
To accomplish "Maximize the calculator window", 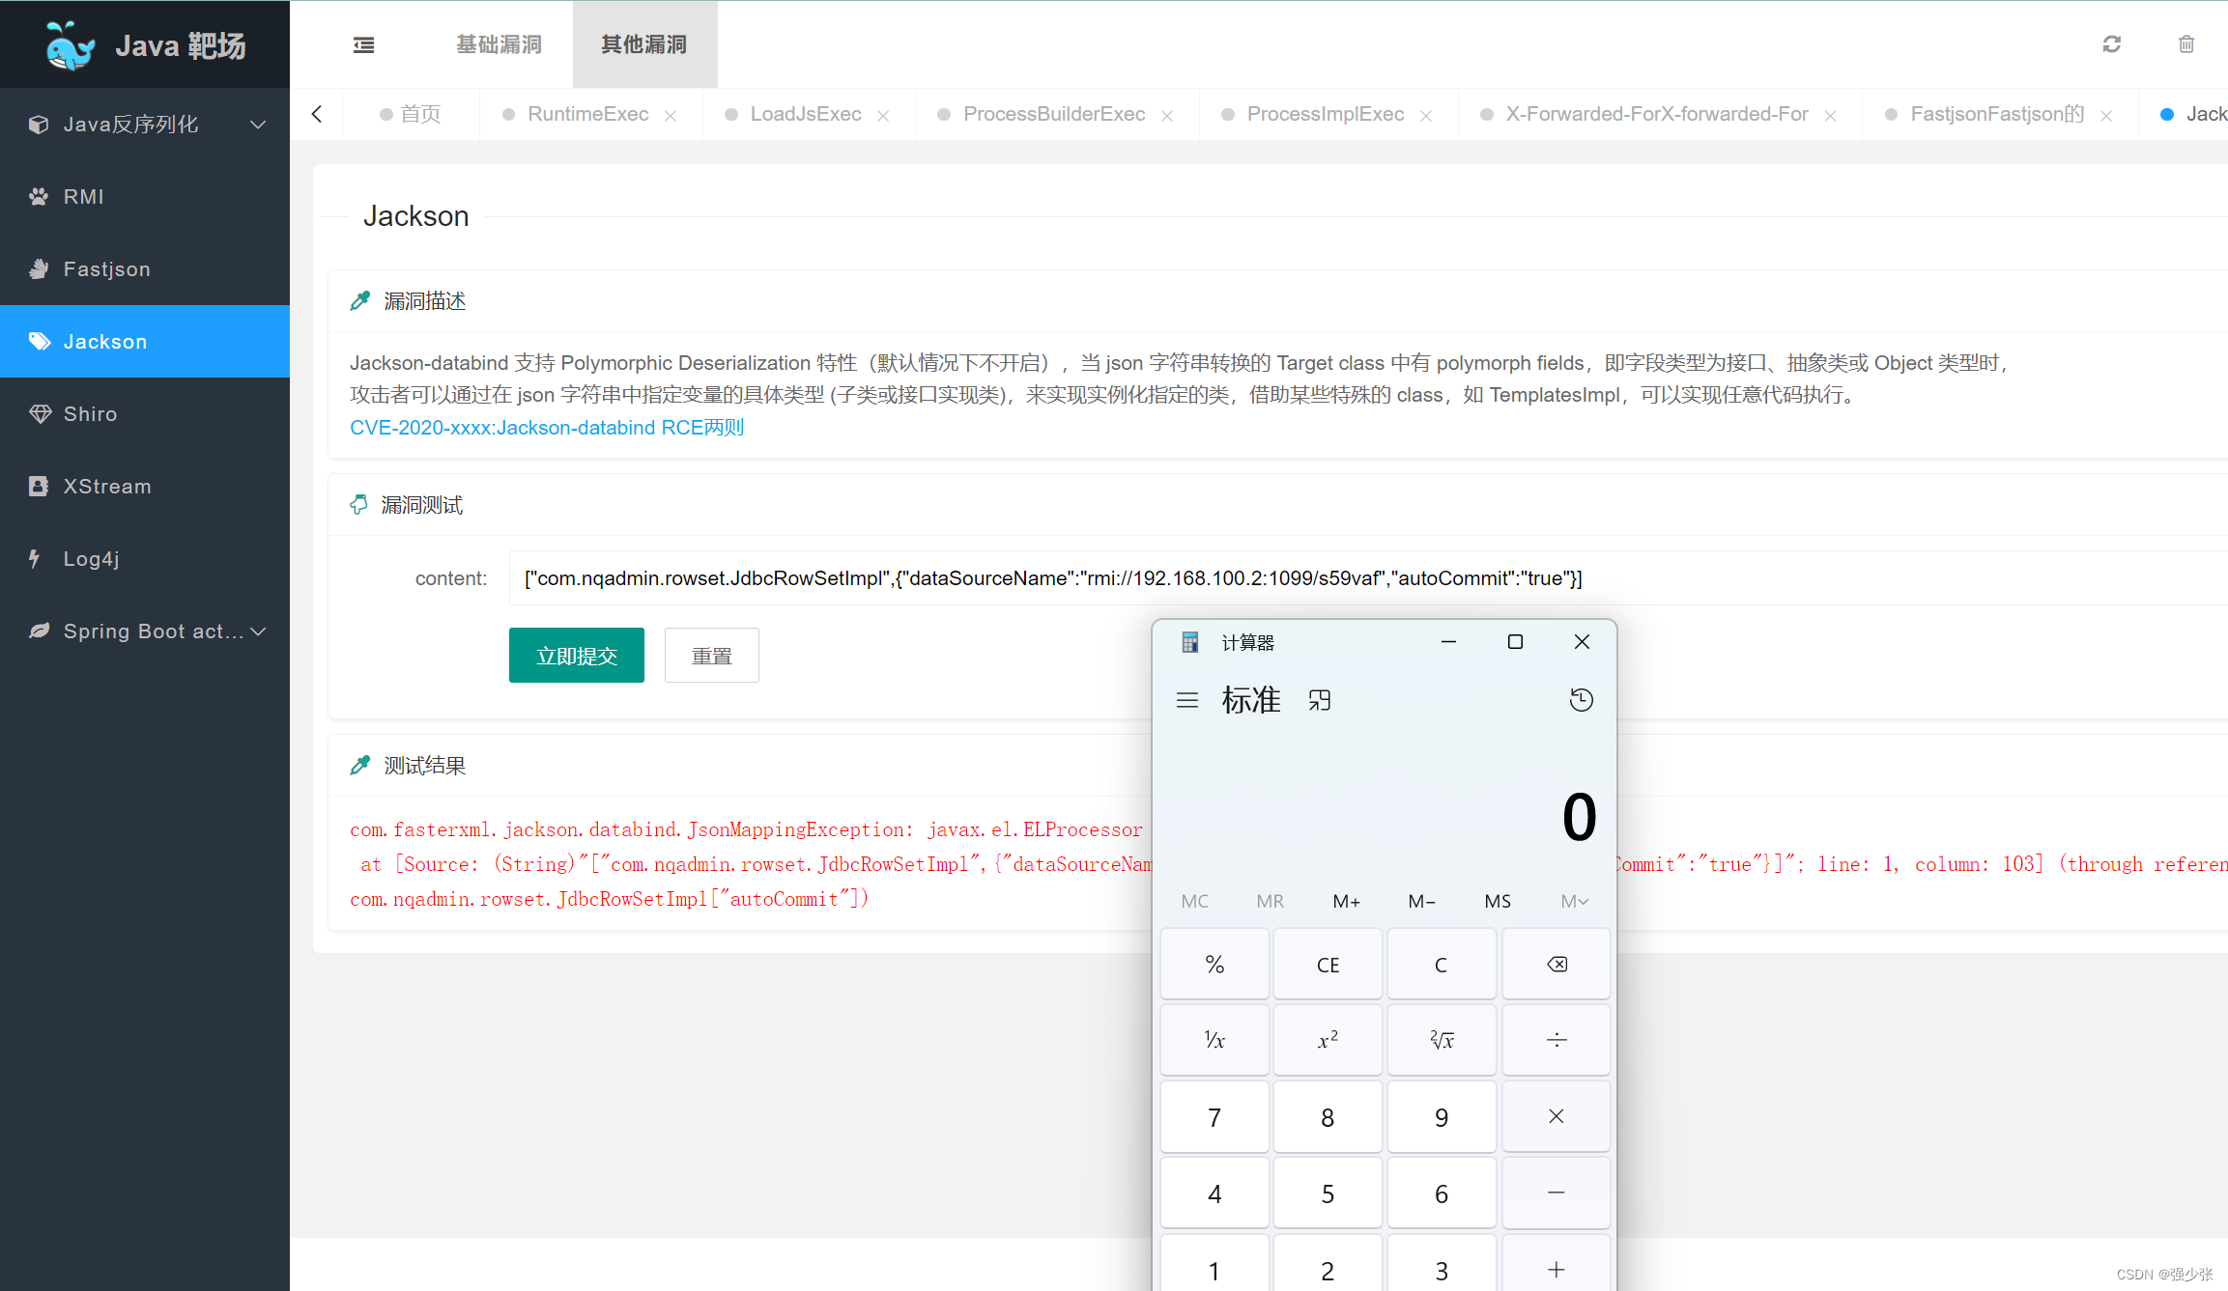I will (x=1515, y=642).
